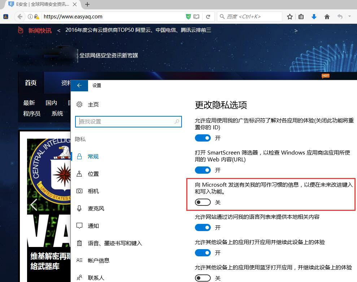Open 通知 privacy settings

[x=93, y=226]
